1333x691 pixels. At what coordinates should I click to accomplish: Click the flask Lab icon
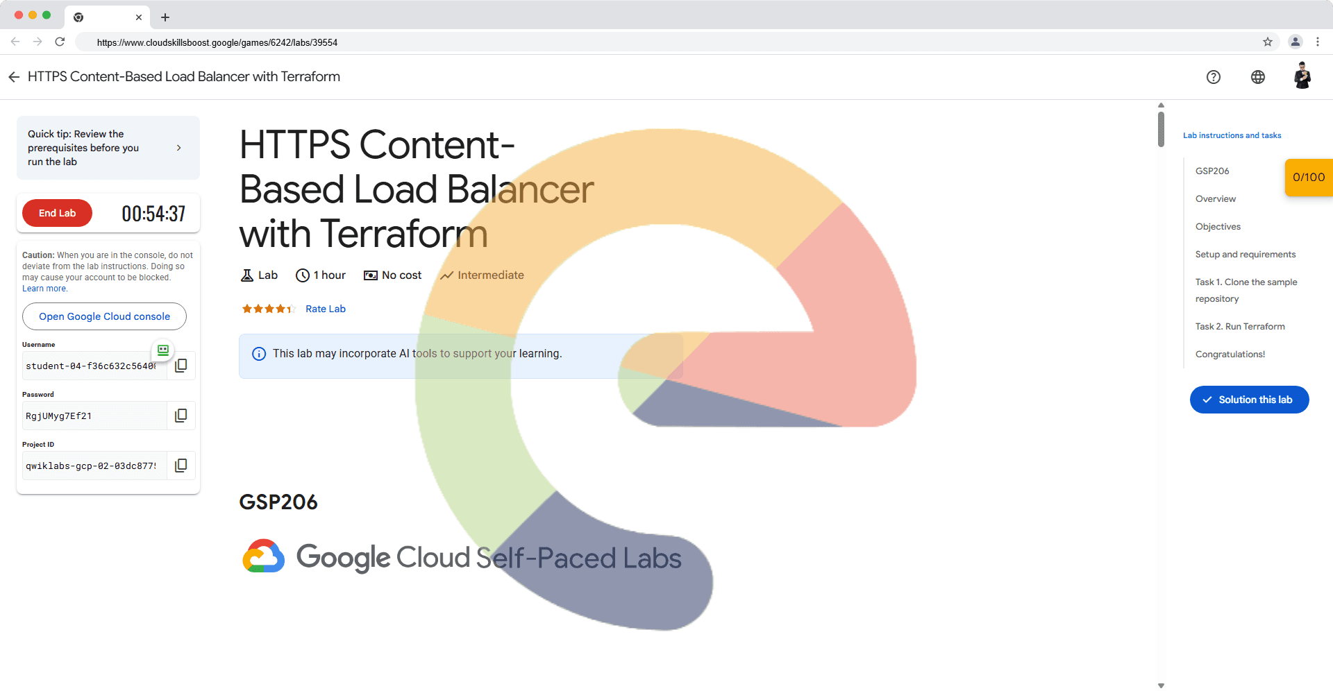tap(247, 275)
